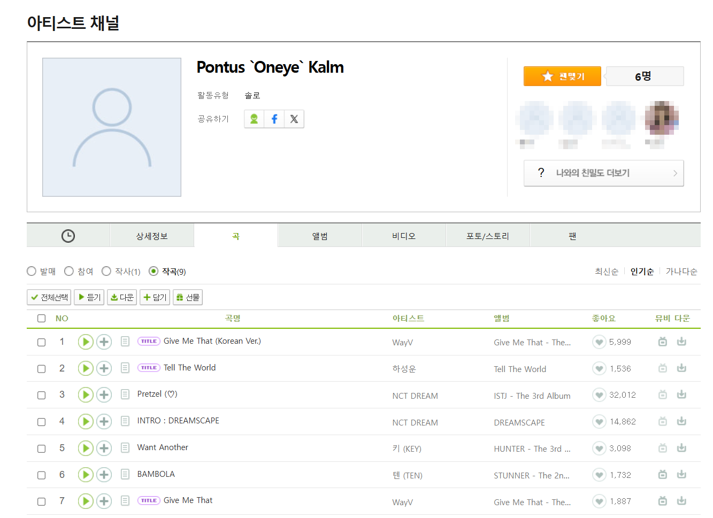
Task: Open the 비디오 tab
Action: (x=404, y=236)
